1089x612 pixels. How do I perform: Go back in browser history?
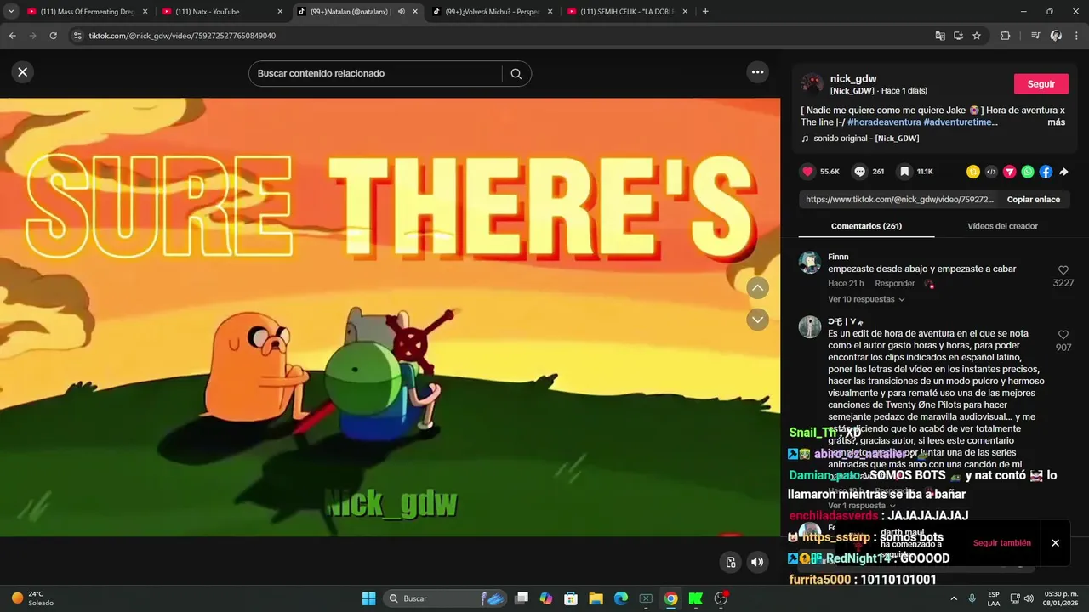click(x=12, y=36)
